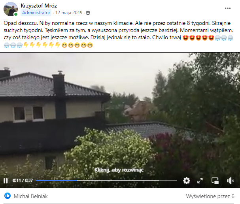Click the blue like reaction icon
The image size is (240, 204).
coord(8,196)
